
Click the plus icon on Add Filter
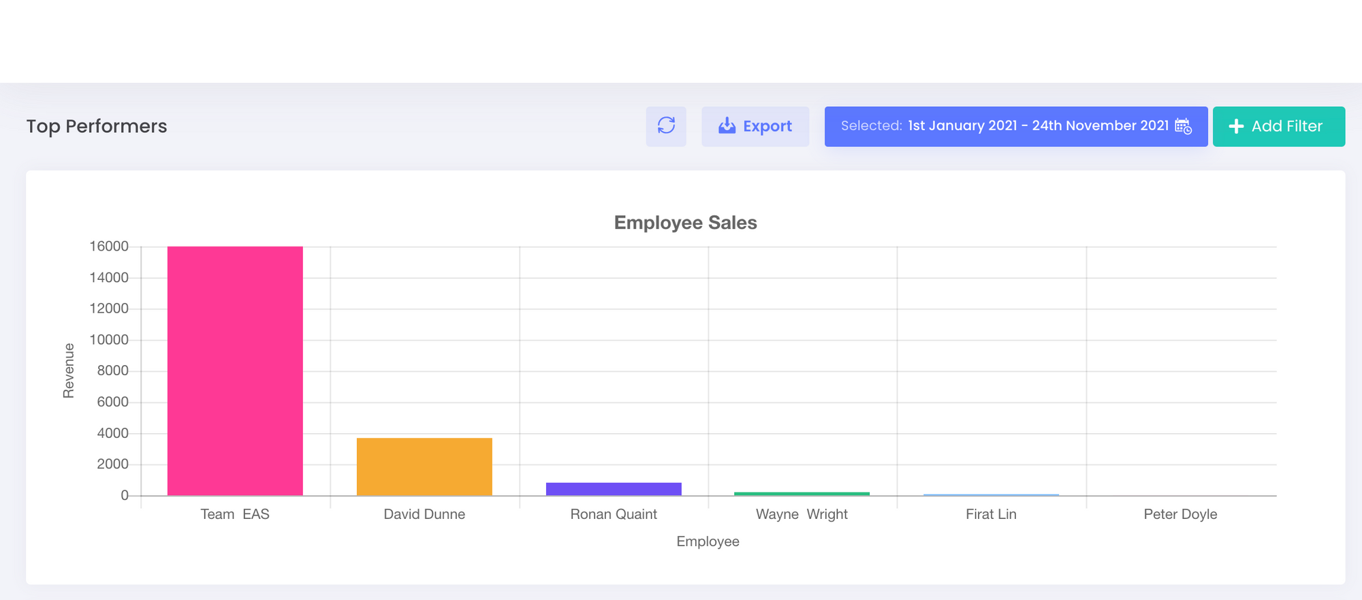tap(1236, 127)
